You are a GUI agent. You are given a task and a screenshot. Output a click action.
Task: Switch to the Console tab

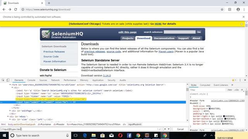31,80
